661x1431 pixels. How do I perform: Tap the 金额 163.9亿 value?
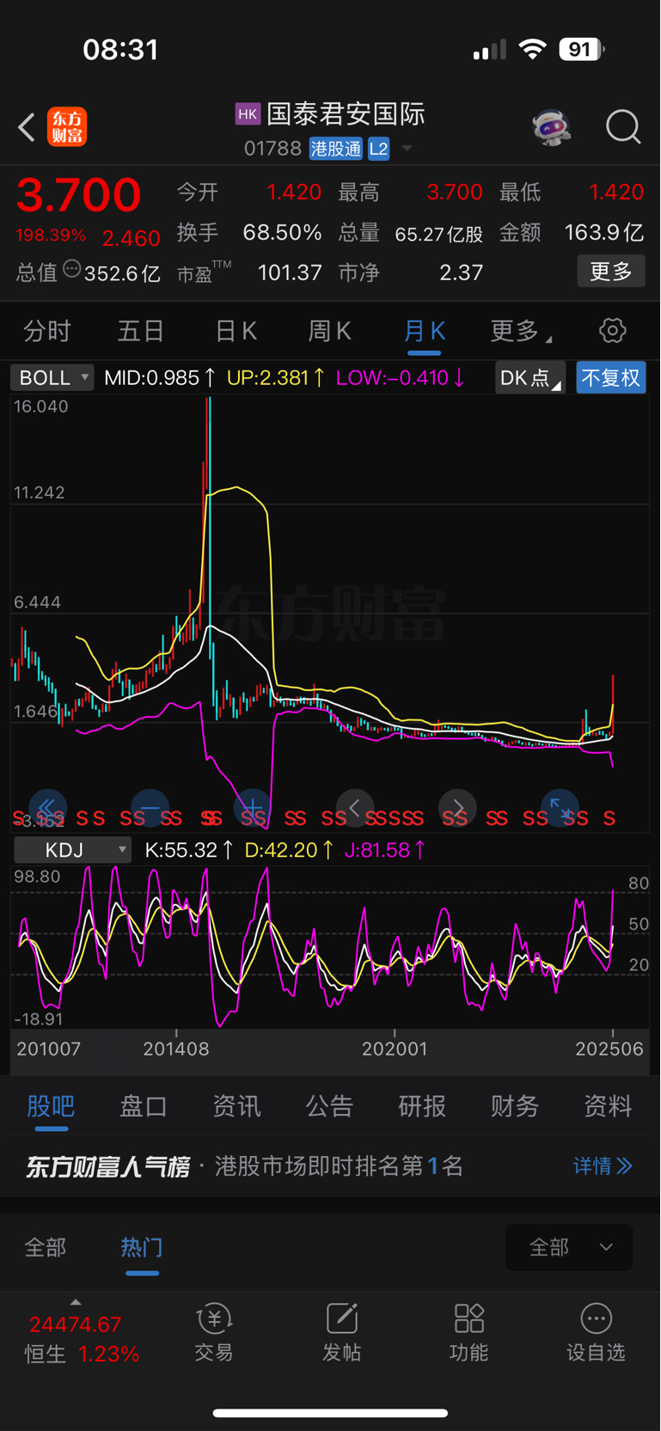603,232
